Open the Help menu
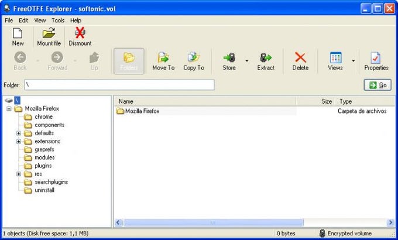Screen dimensions: 398x240 tap(76, 20)
